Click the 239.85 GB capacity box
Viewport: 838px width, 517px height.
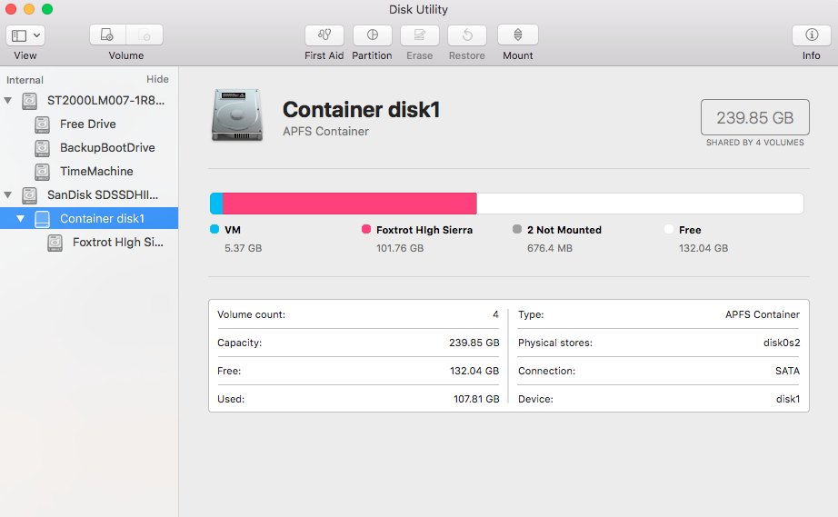754,118
